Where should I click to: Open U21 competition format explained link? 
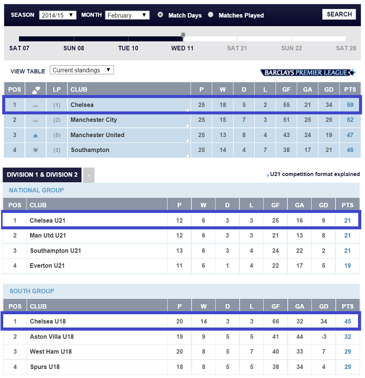click(x=314, y=174)
